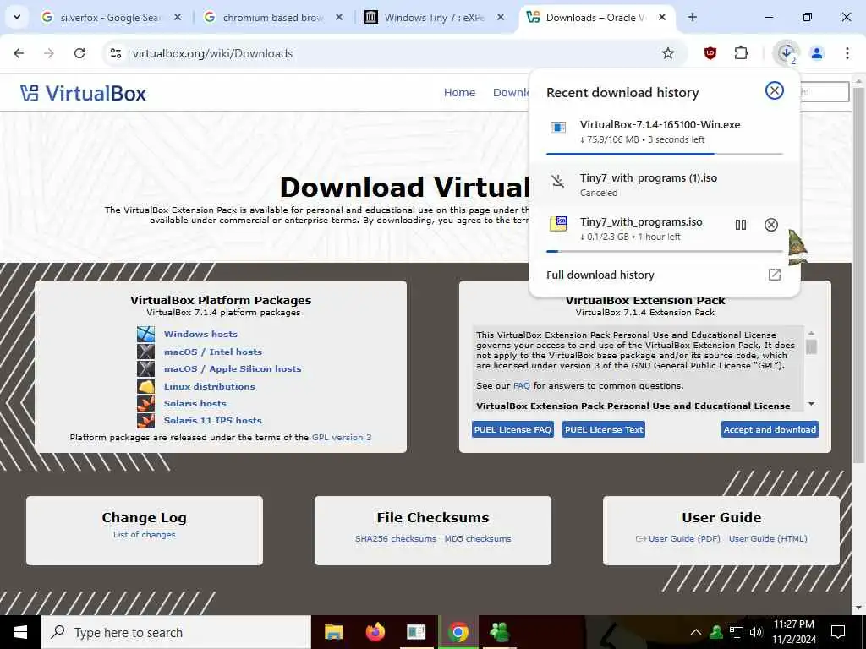Open GPL version 3 link

(x=342, y=437)
